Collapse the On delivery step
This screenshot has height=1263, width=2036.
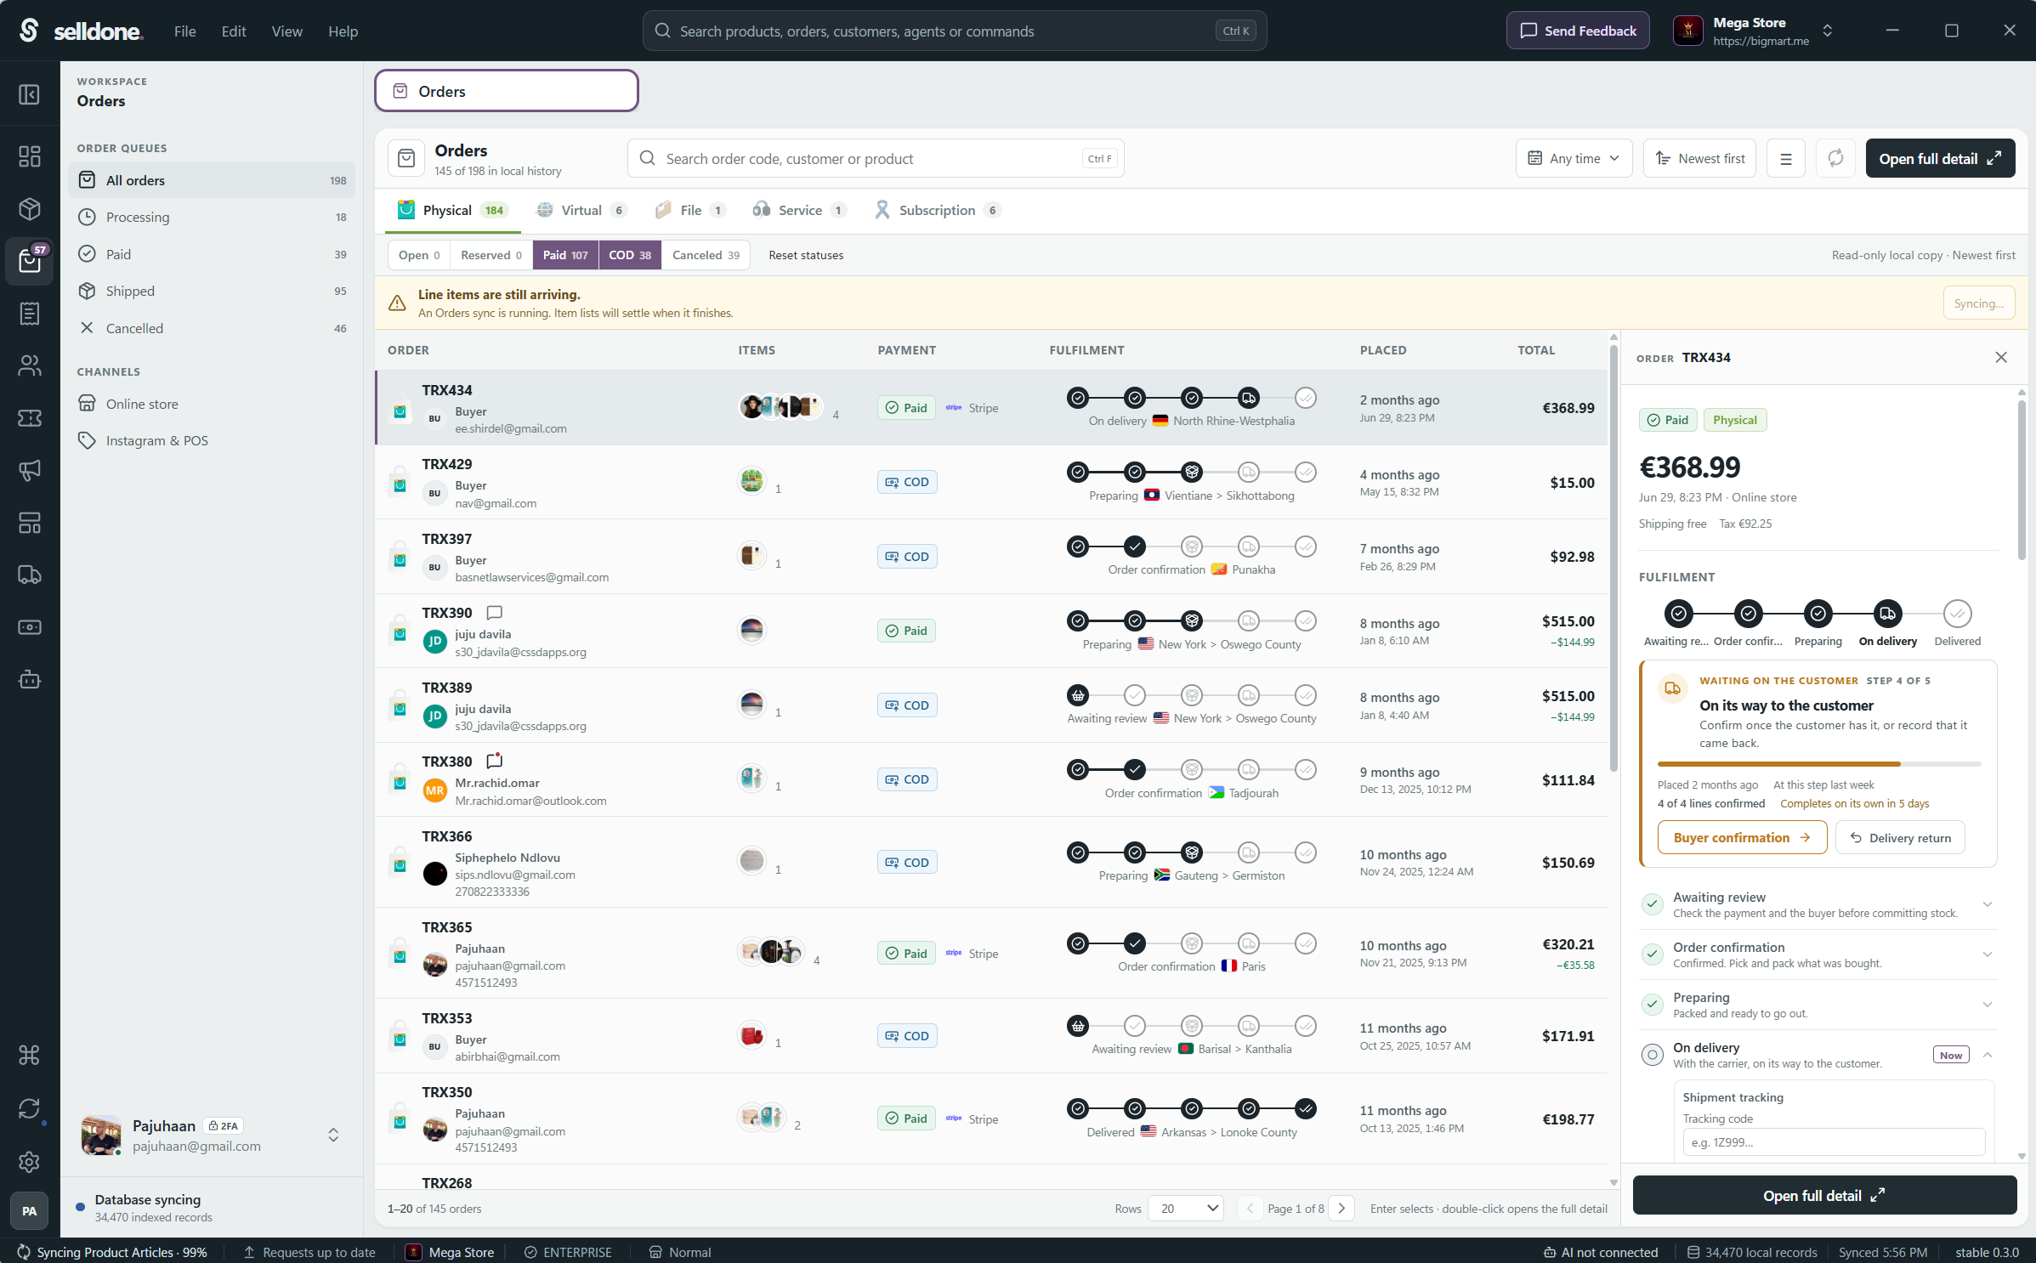coord(1988,1055)
